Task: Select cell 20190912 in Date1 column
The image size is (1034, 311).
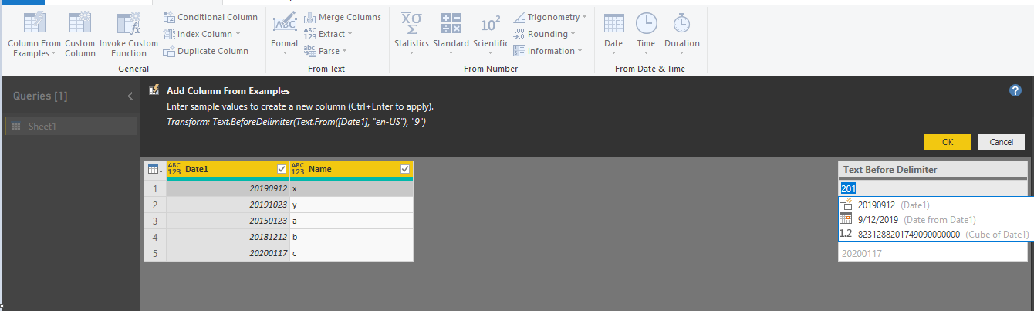Action: 228,188
